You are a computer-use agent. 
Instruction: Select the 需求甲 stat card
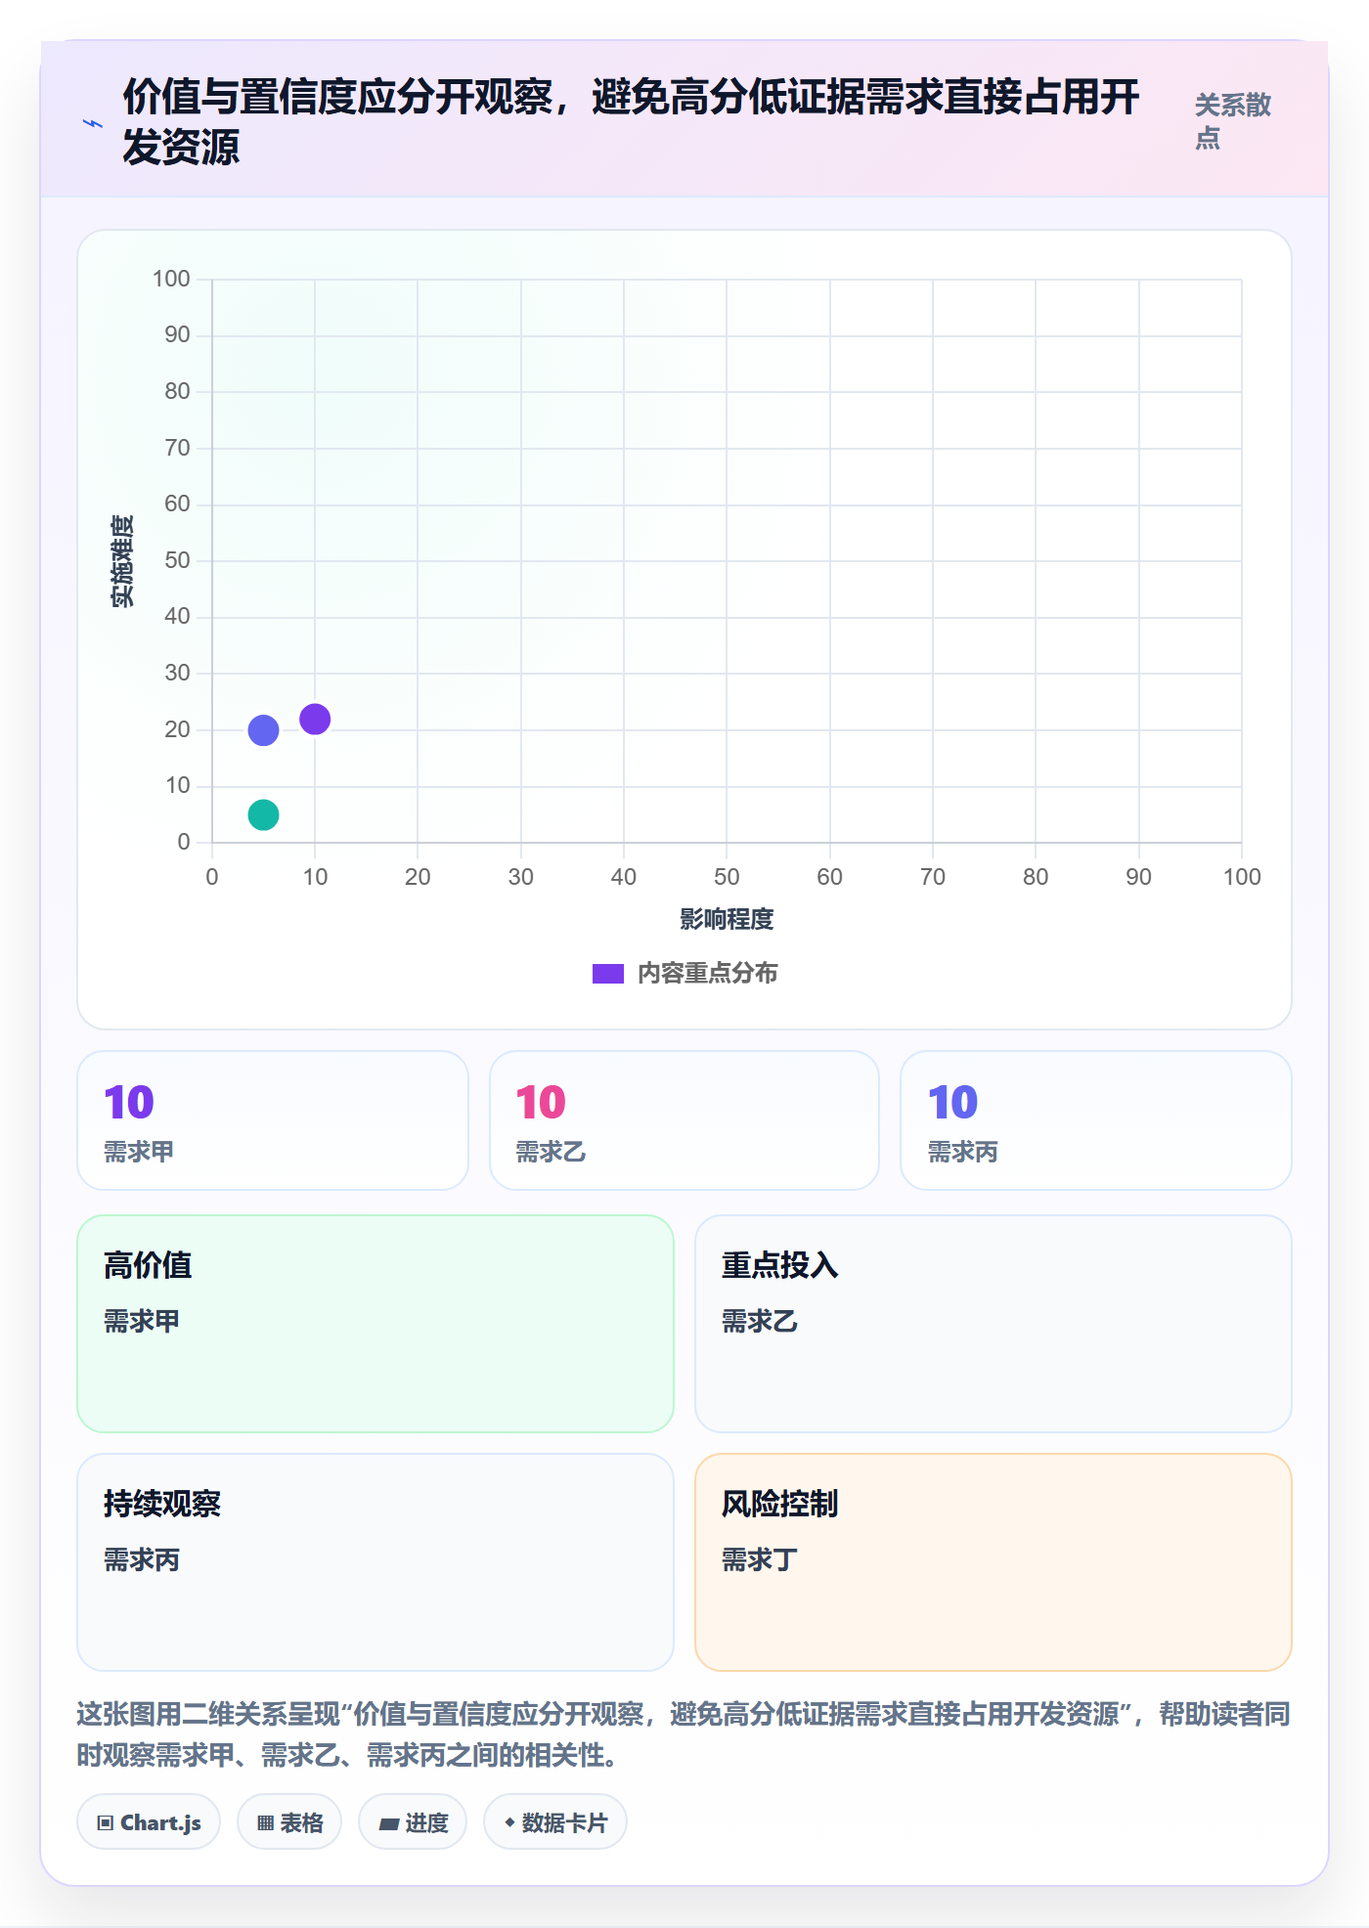coord(273,1120)
